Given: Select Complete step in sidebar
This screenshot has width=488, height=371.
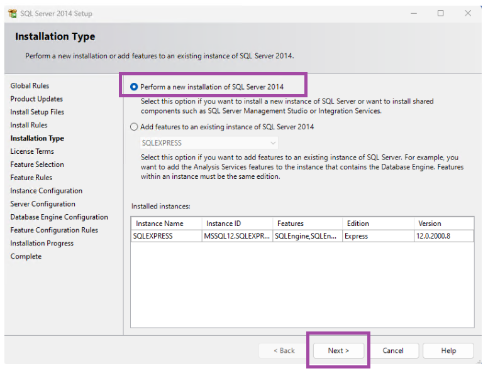Looking at the screenshot, I should click(26, 256).
